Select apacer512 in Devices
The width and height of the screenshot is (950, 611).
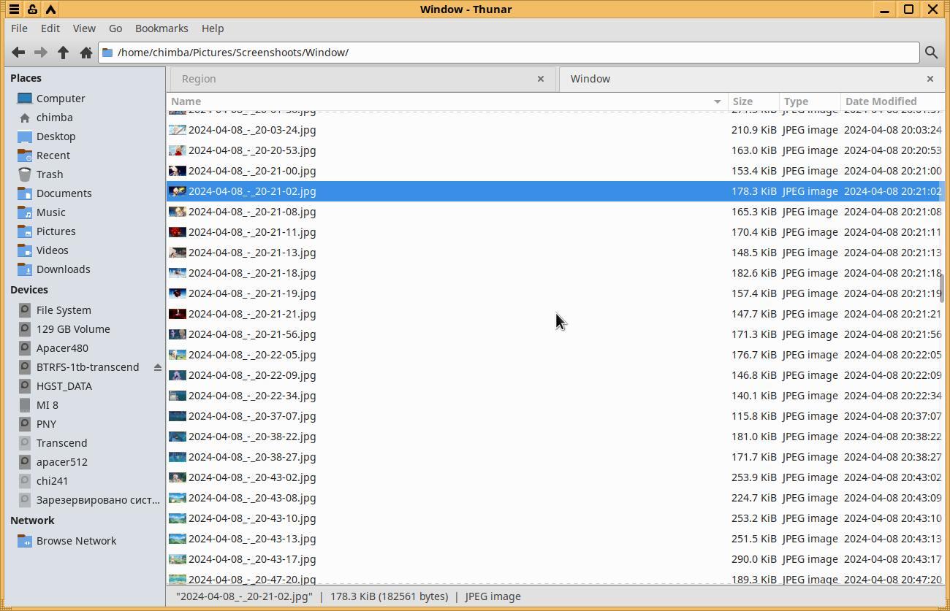pos(62,462)
